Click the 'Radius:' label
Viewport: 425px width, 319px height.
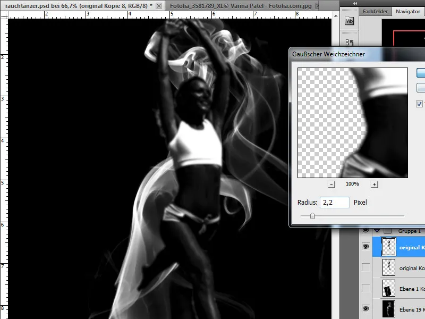point(308,203)
